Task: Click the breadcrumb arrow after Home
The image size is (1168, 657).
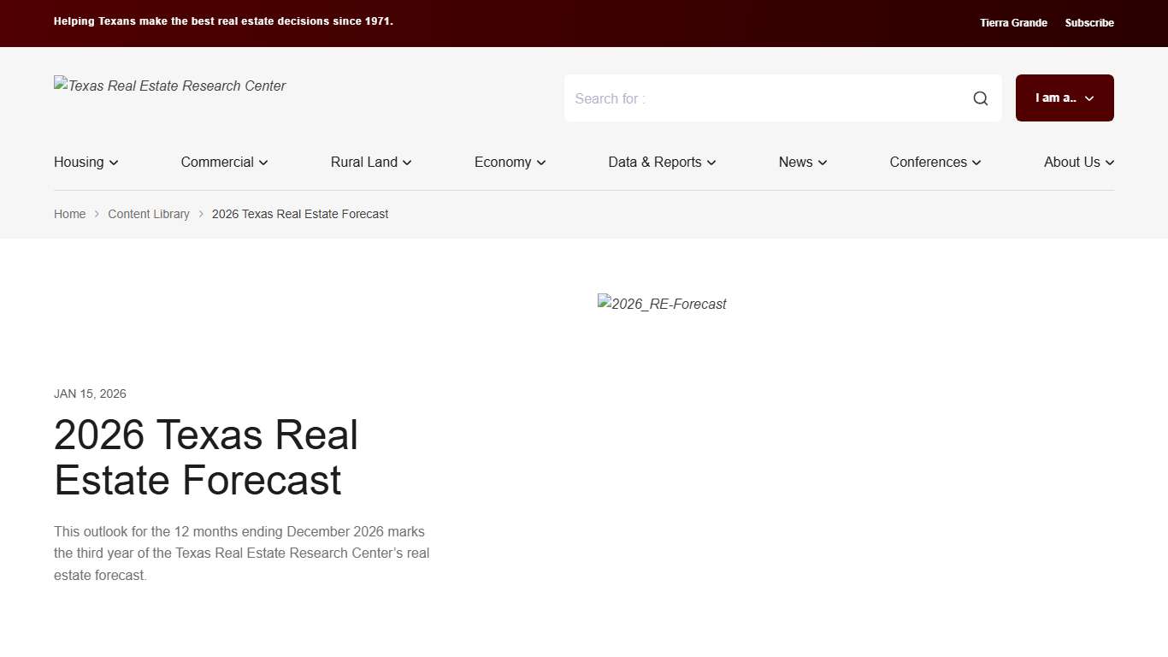Action: (97, 214)
